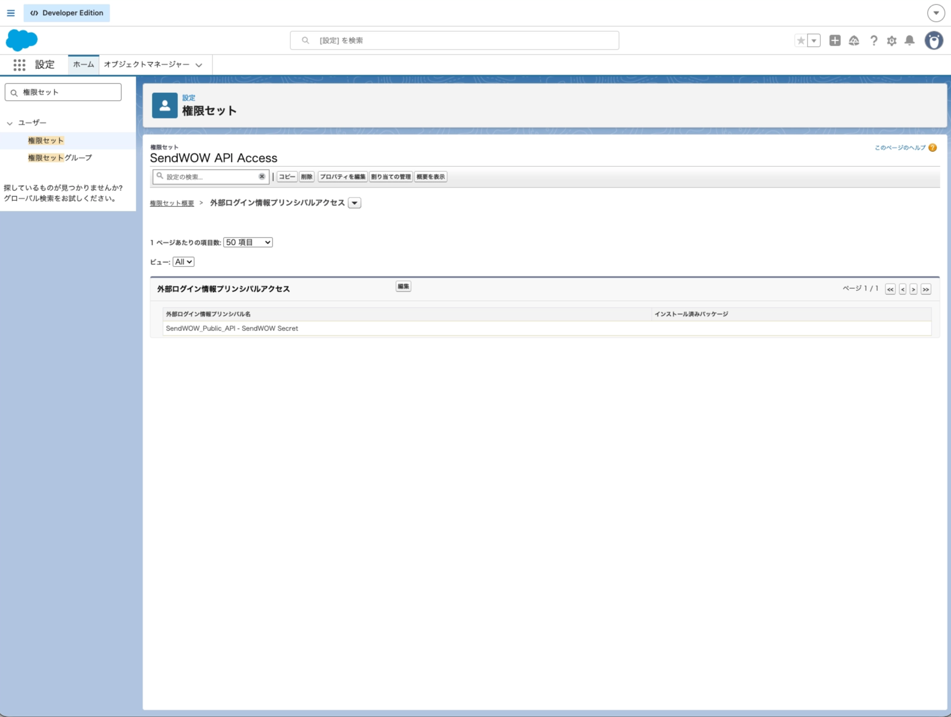Click the SendWOW API Access title
Image resolution: width=951 pixels, height=717 pixels.
tap(214, 158)
